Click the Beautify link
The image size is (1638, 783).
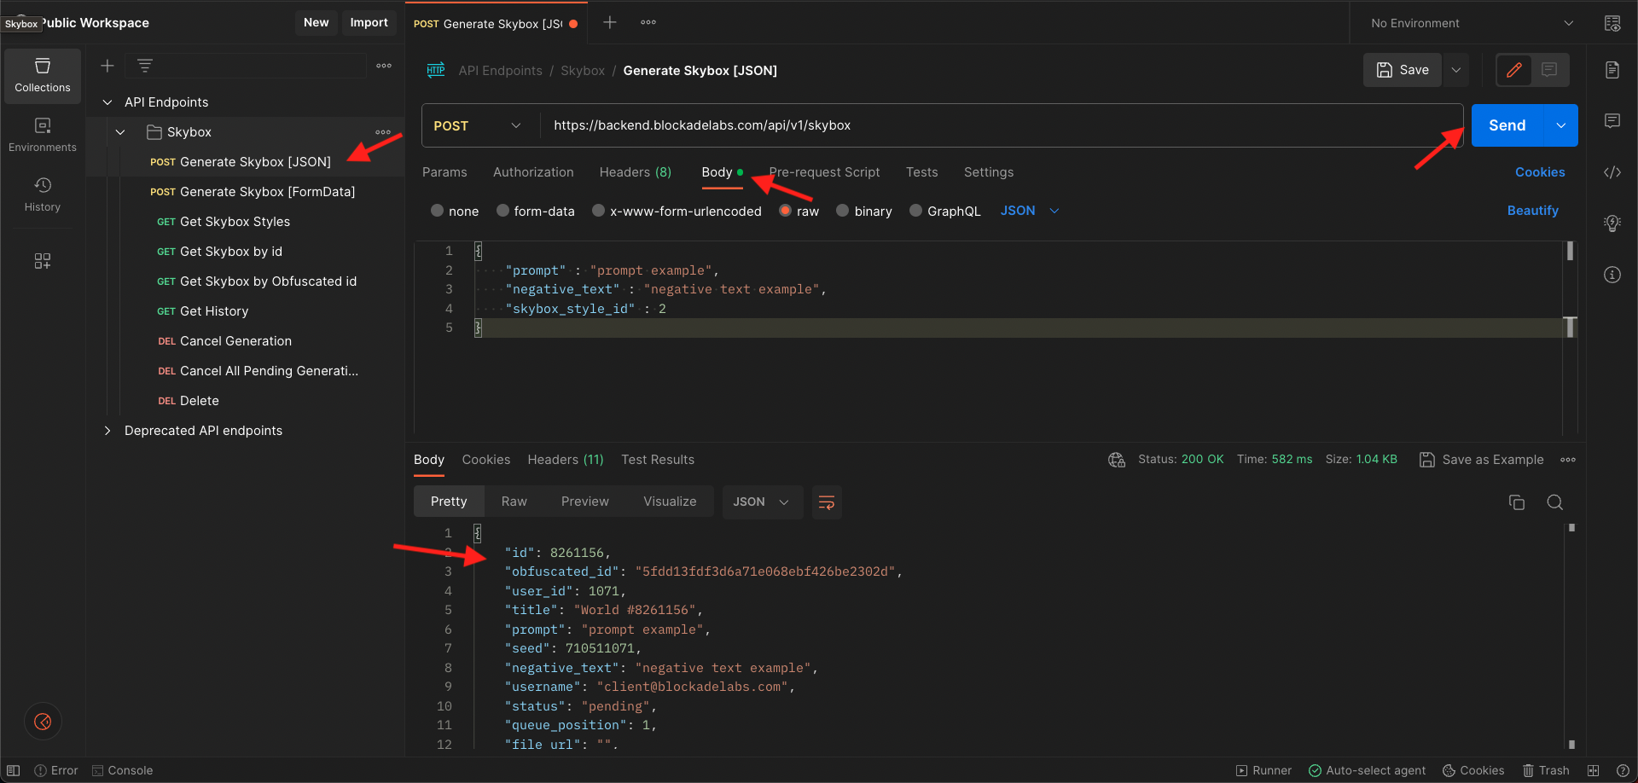(x=1532, y=211)
